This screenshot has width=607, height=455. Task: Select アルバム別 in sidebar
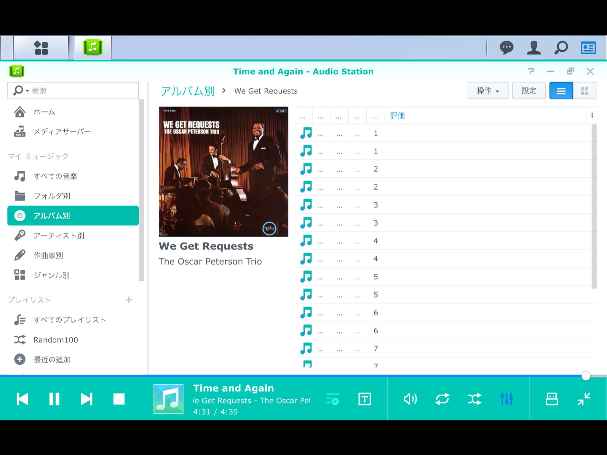tap(73, 216)
